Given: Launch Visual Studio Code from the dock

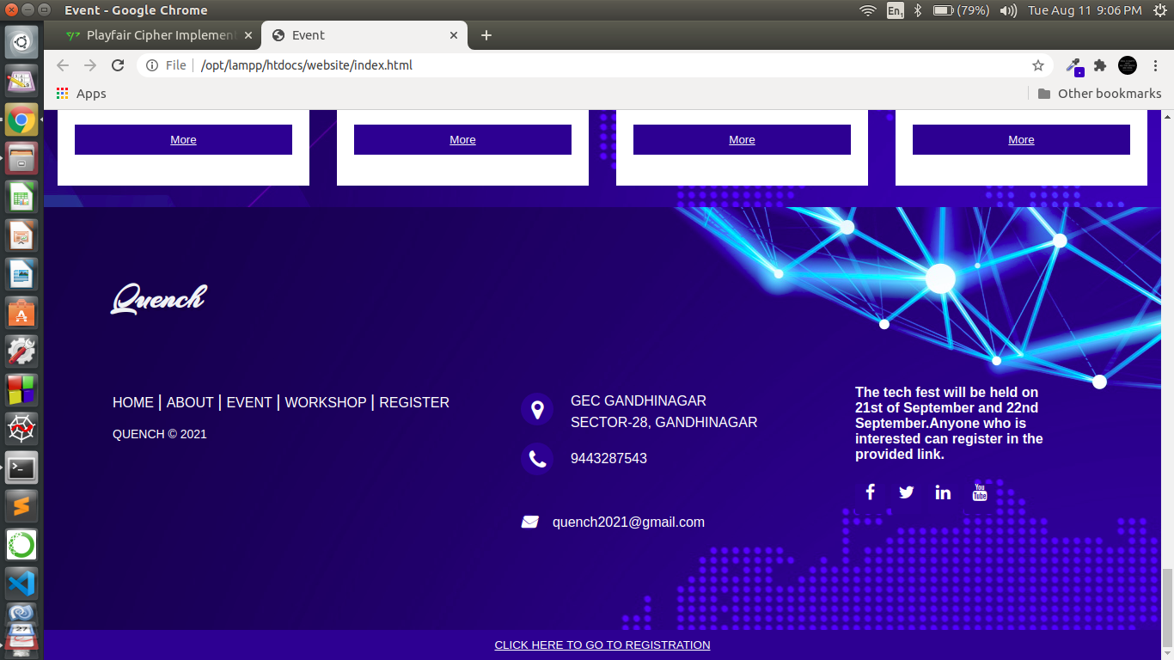Looking at the screenshot, I should click(x=21, y=584).
